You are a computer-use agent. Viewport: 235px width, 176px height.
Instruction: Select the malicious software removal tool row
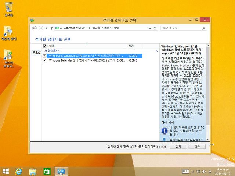point(94,56)
